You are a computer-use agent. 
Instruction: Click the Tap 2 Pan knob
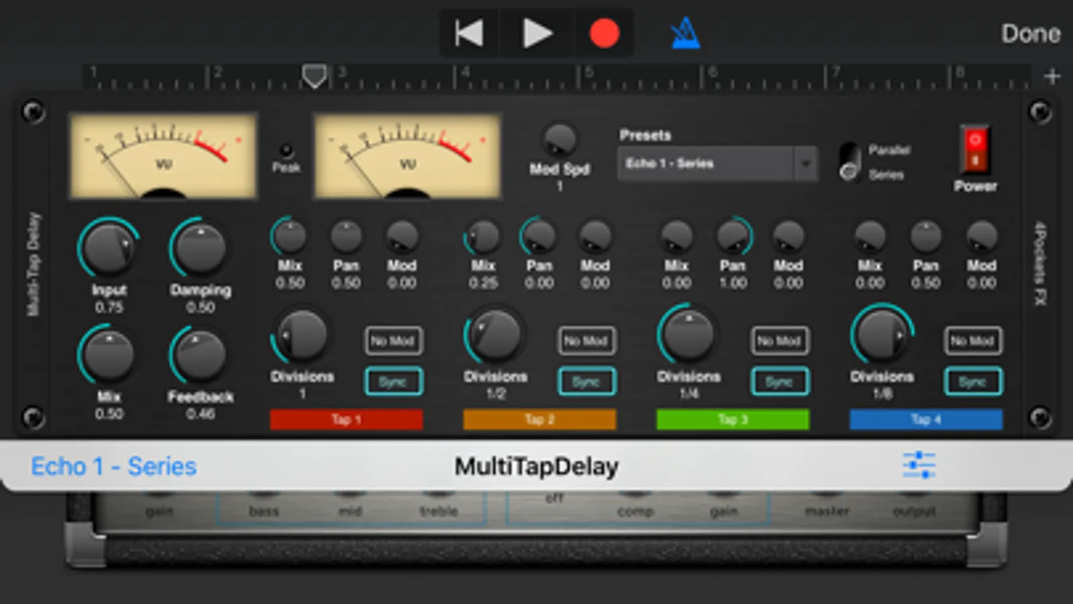click(x=539, y=236)
